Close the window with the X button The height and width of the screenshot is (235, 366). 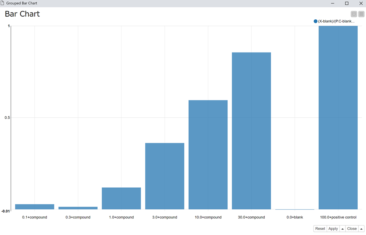pyautogui.click(x=360, y=3)
